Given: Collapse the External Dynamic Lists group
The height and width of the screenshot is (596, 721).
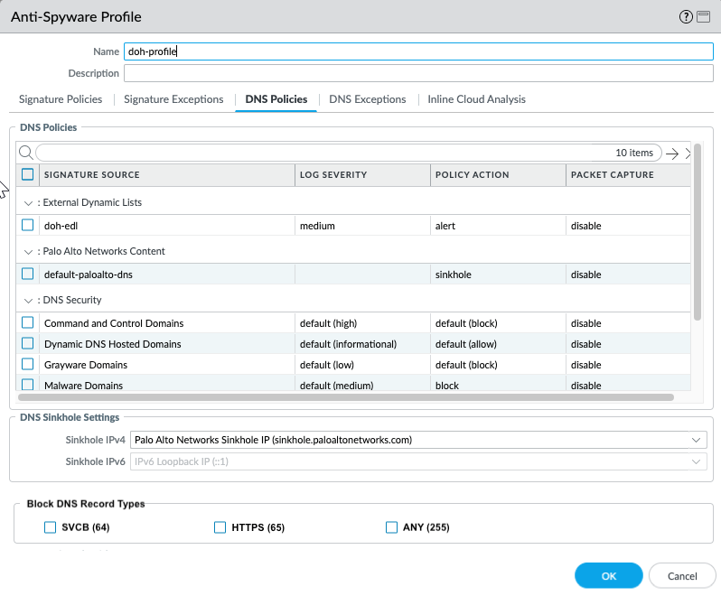Looking at the screenshot, I should point(28,203).
